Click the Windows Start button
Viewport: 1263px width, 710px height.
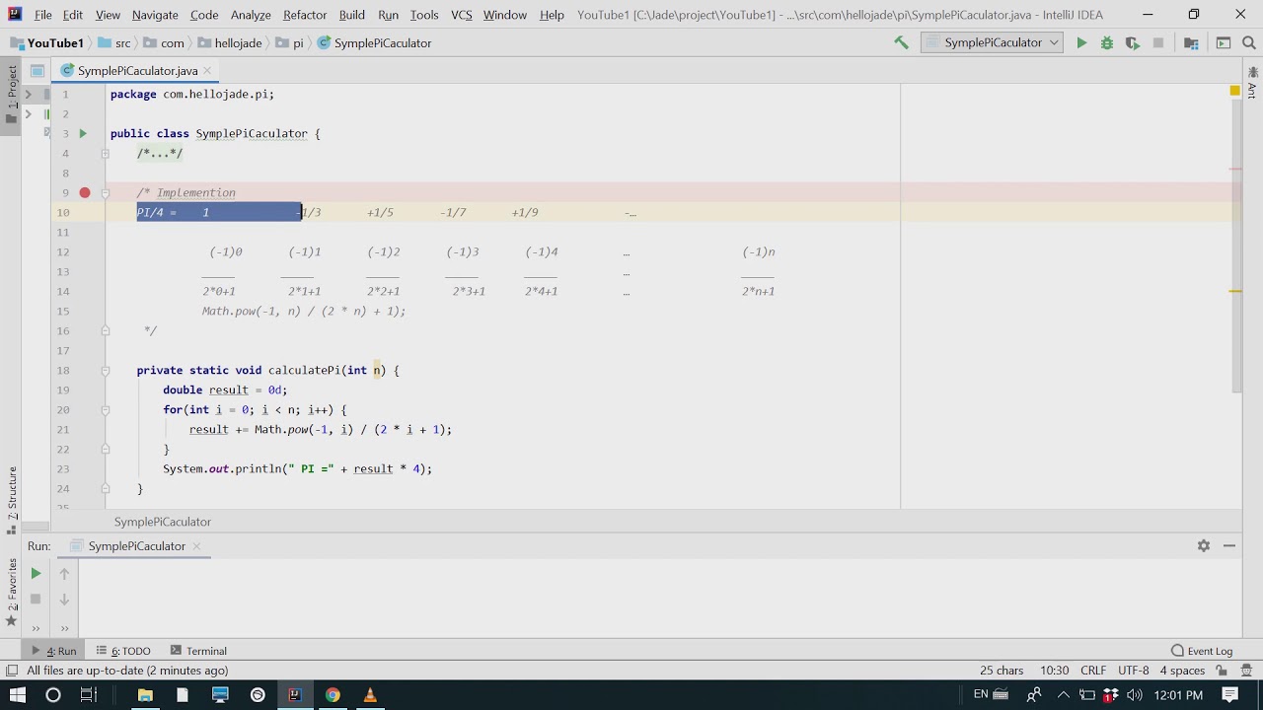[x=17, y=695]
